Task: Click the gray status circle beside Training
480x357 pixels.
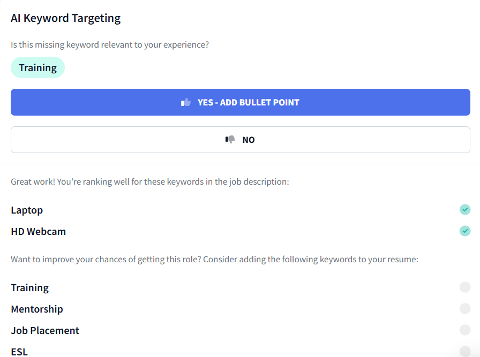Action: (x=465, y=287)
